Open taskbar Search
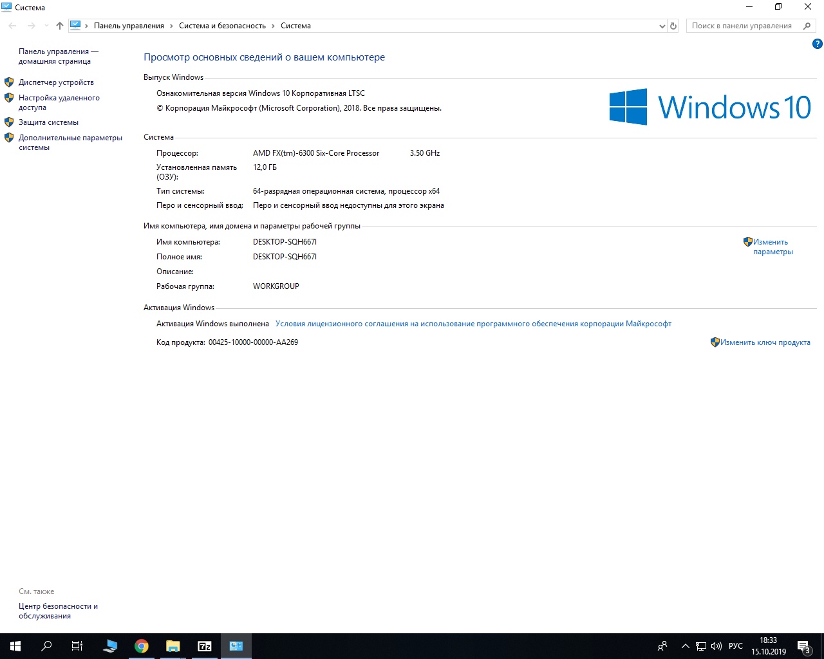Image resolution: width=824 pixels, height=659 pixels. click(46, 646)
